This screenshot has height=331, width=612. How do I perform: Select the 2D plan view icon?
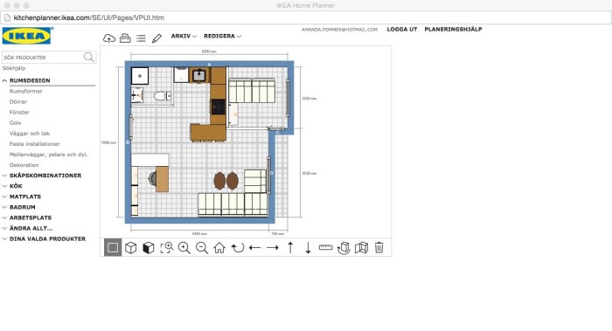[113, 247]
